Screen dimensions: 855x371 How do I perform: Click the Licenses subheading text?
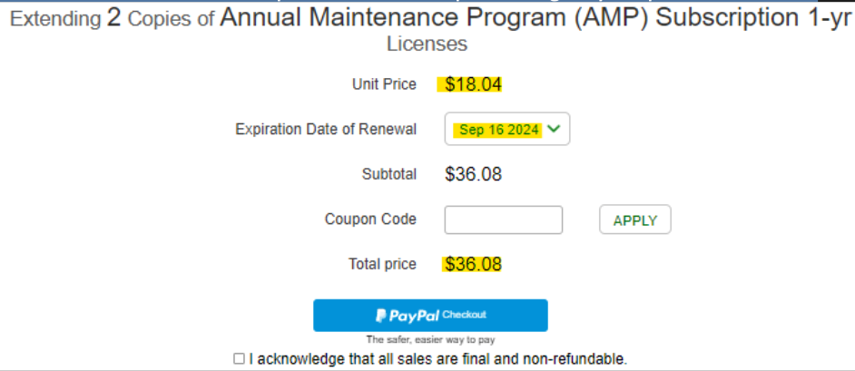(427, 44)
